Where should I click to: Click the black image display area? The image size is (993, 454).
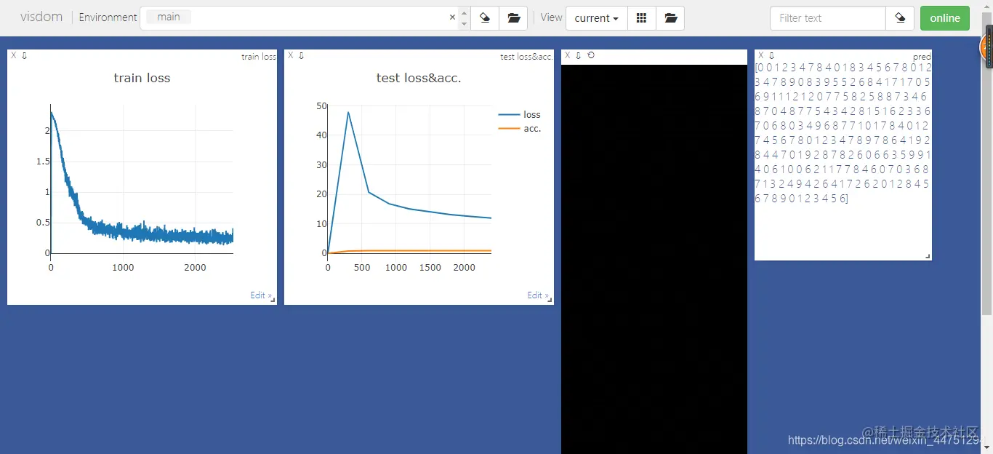click(x=654, y=259)
